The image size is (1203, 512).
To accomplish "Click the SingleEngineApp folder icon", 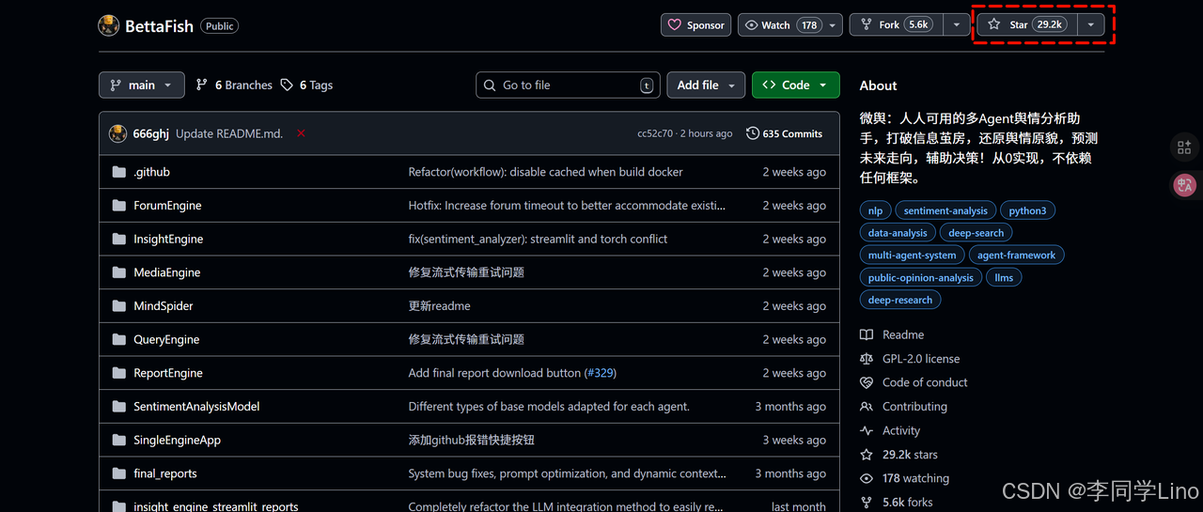I will pyautogui.click(x=118, y=440).
